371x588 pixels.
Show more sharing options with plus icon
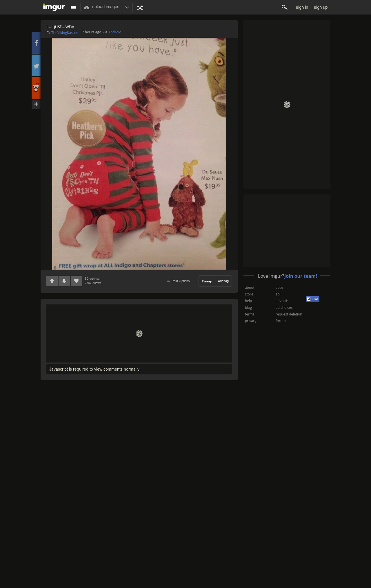point(36,104)
